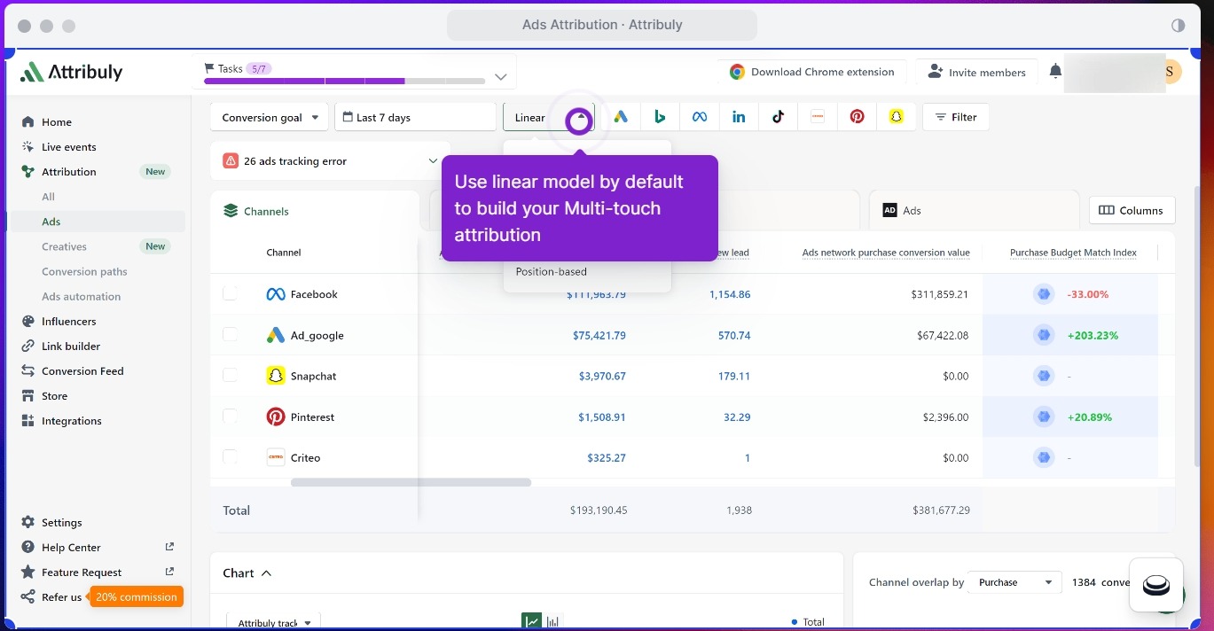1214x631 pixels.
Task: Open the Conversion goal dropdown
Action: pos(269,116)
